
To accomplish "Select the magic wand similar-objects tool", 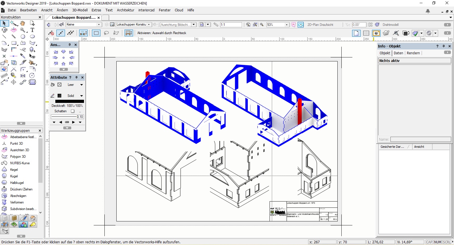I will 14,23.
